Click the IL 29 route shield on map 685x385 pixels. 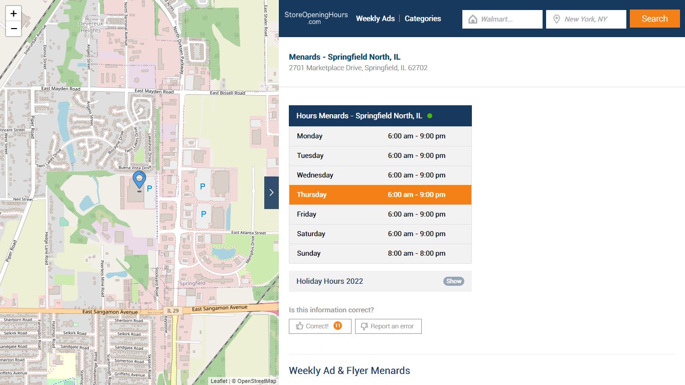point(173,311)
